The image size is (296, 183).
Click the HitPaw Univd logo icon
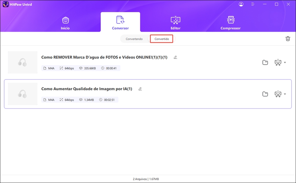coord(6,4)
